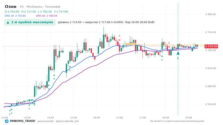The width and height of the screenshot is (223, 125).
Task: Click the 14.09 date axis label
Action: point(51,117)
